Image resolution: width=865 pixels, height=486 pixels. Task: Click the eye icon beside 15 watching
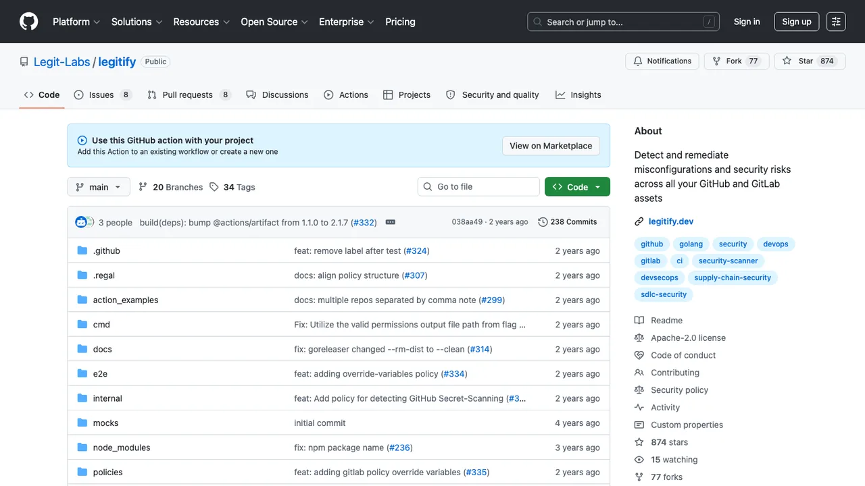click(x=639, y=460)
